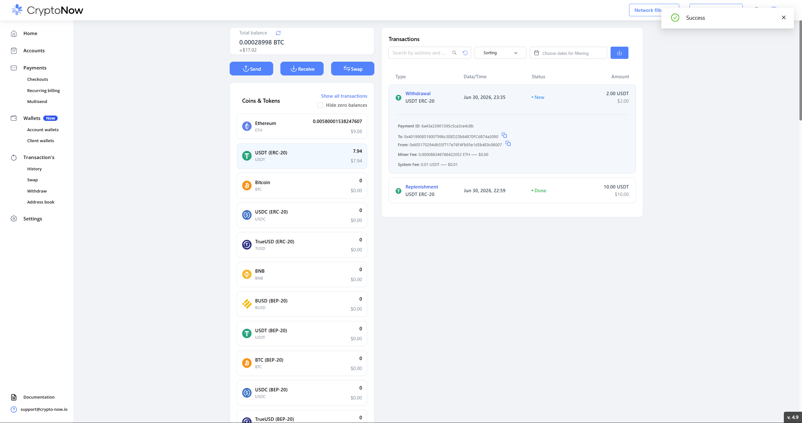Reset the transaction search with the refresh icon
The height and width of the screenshot is (423, 802).
(x=465, y=53)
